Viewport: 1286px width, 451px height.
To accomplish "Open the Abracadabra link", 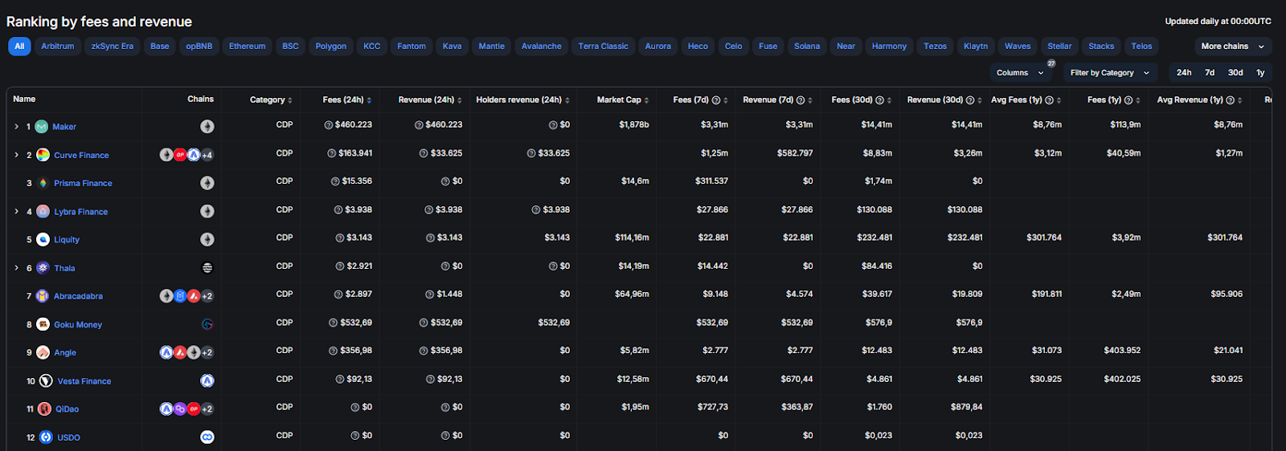I will coord(78,296).
